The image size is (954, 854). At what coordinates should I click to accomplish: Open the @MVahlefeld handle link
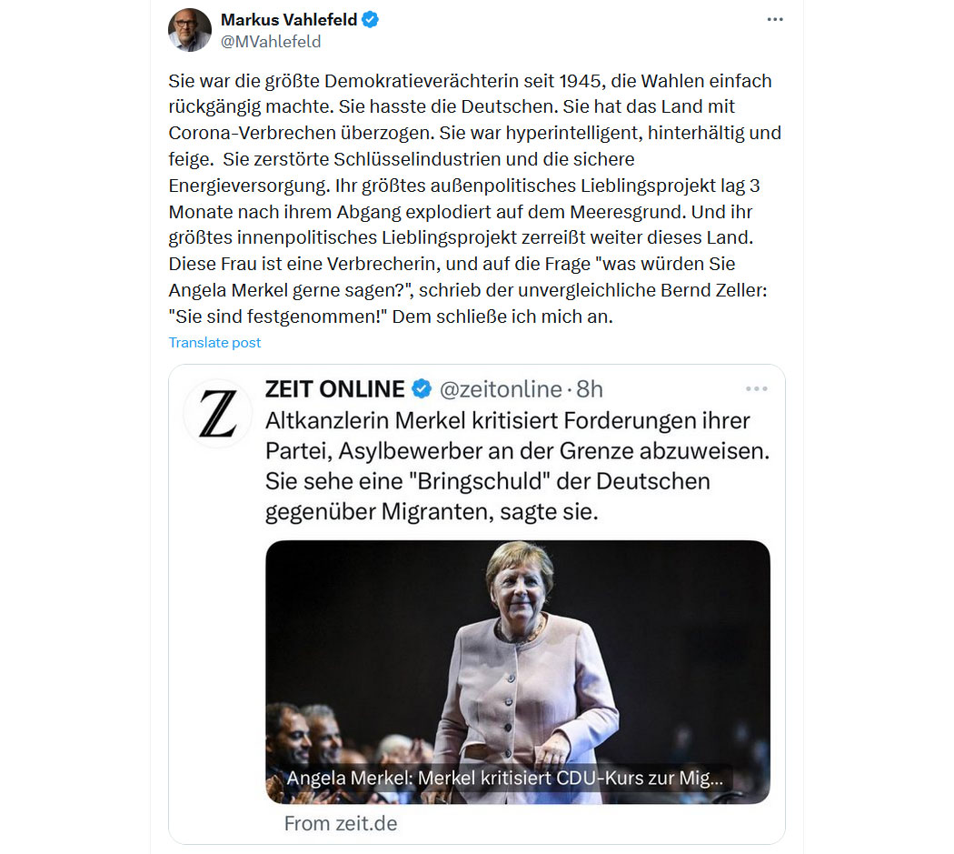pyautogui.click(x=271, y=42)
